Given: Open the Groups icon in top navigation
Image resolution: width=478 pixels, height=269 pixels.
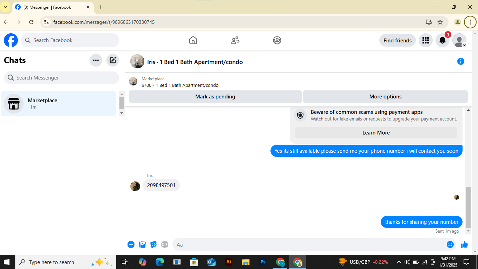Looking at the screenshot, I should [x=277, y=40].
